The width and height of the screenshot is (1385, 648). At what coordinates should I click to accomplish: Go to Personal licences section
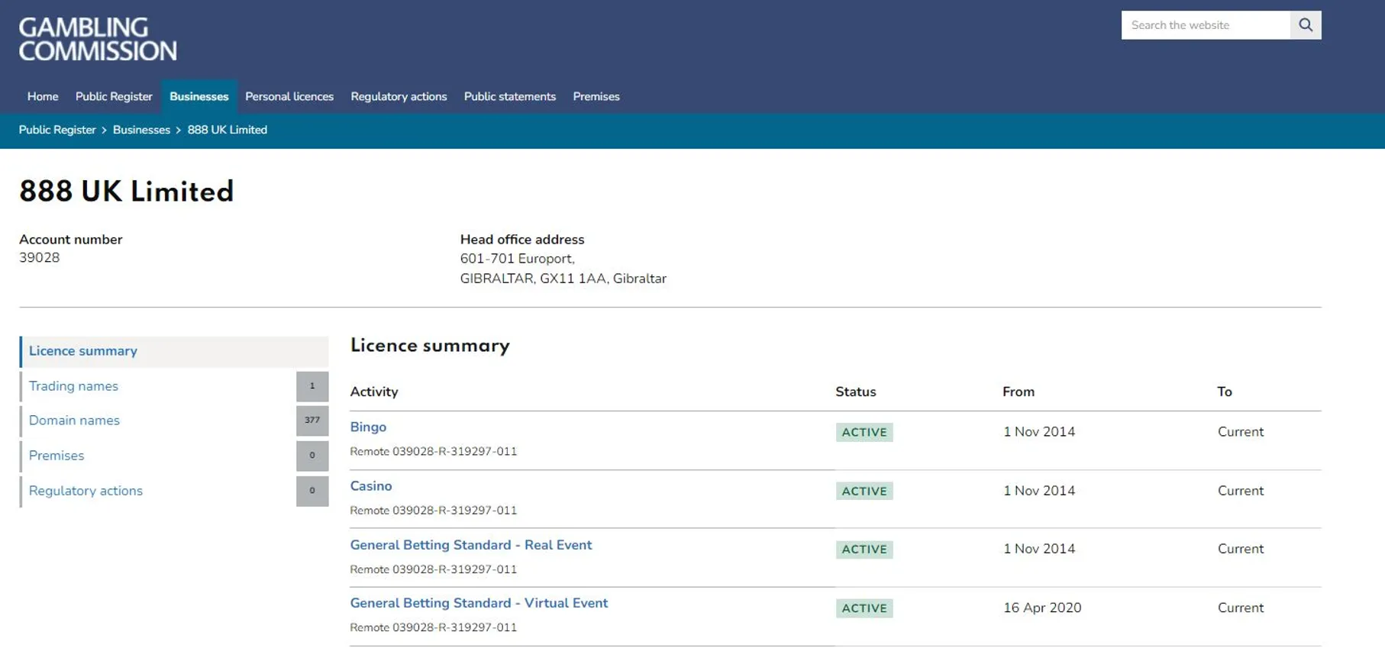289,97
